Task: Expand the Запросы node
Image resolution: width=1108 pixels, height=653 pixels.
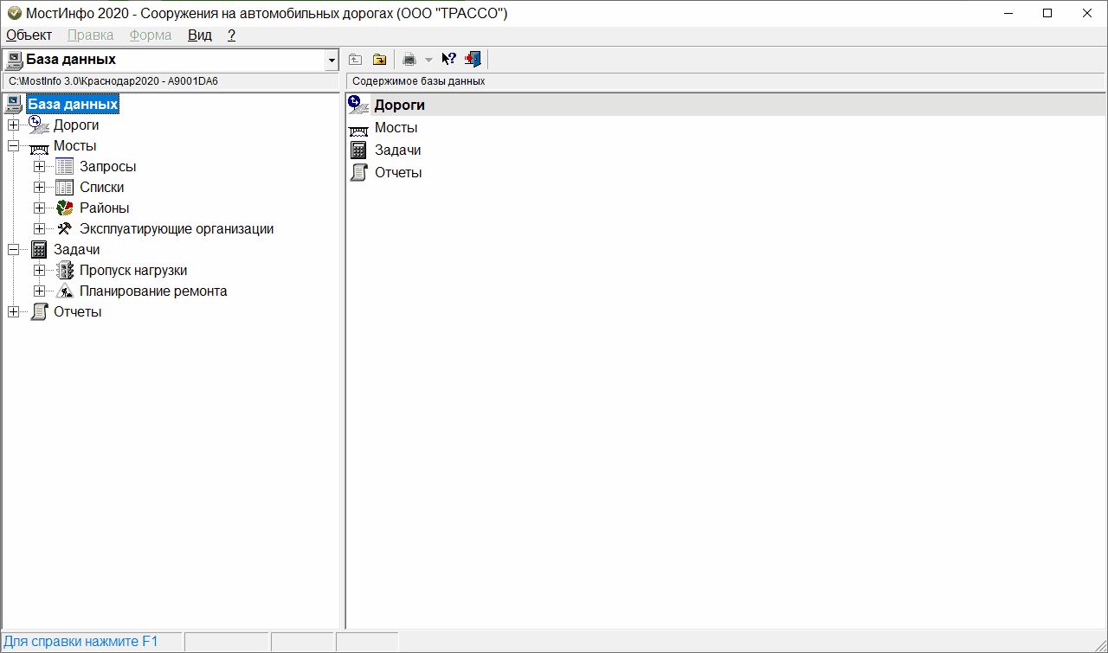Action: (39, 167)
